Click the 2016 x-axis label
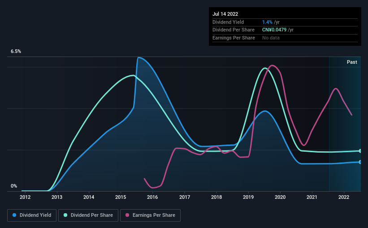Viewport: 368px width, 228px height. (x=152, y=197)
